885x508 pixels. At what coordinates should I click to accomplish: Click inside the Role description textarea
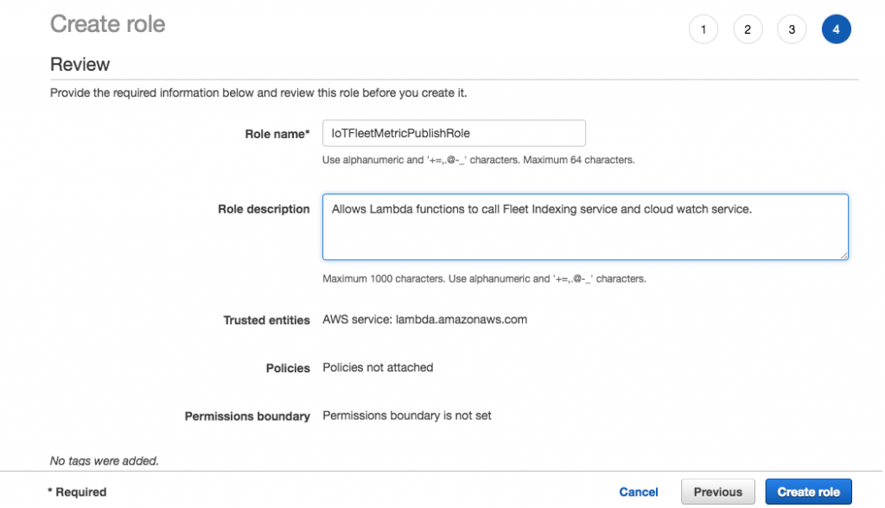coord(585,227)
